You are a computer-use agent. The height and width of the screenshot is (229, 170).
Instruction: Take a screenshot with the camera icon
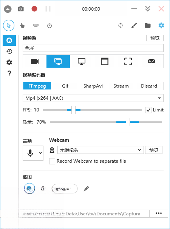tap(21, 9)
